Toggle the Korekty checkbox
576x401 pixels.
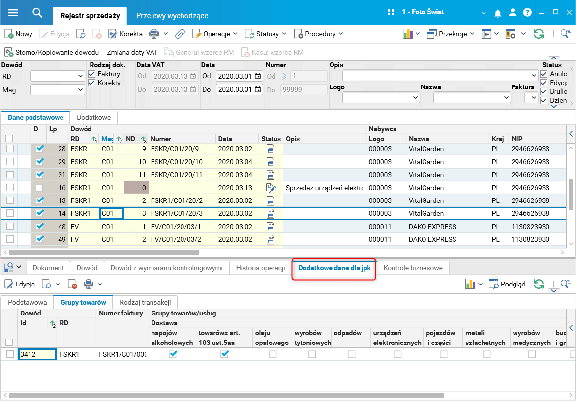click(x=92, y=83)
